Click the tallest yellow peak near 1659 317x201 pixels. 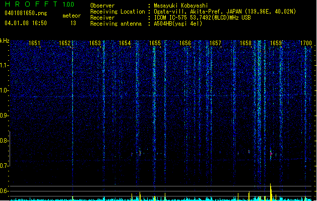pos(271,192)
